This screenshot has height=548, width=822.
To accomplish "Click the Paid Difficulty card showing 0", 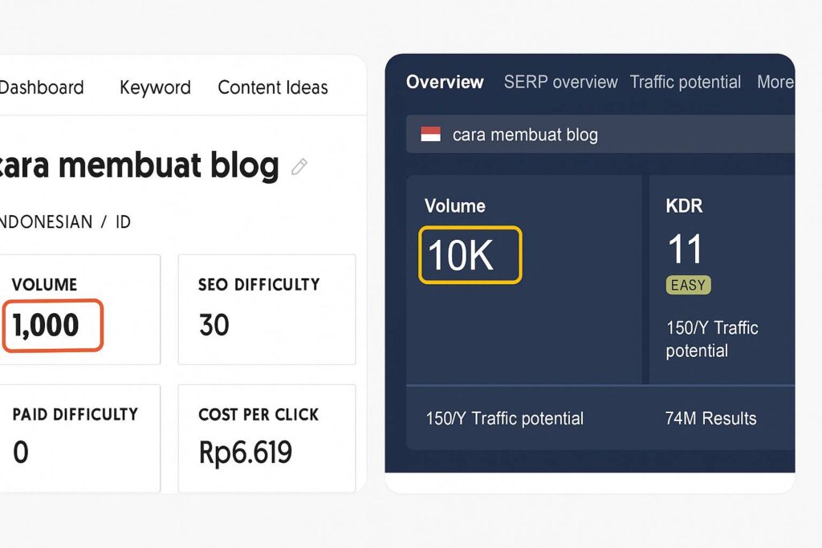I will [79, 438].
